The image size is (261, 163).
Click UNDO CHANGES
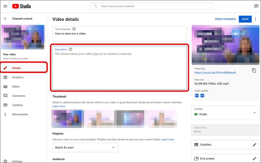click(225, 19)
